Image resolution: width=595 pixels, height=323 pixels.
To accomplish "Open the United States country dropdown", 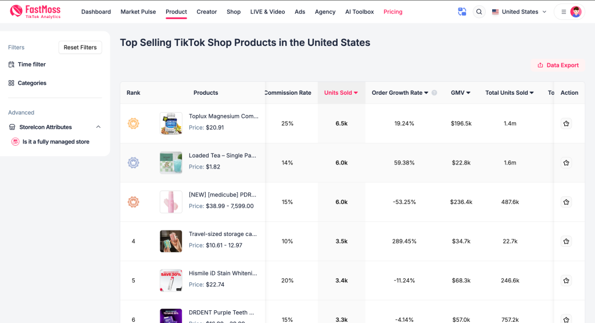I will coord(519,12).
